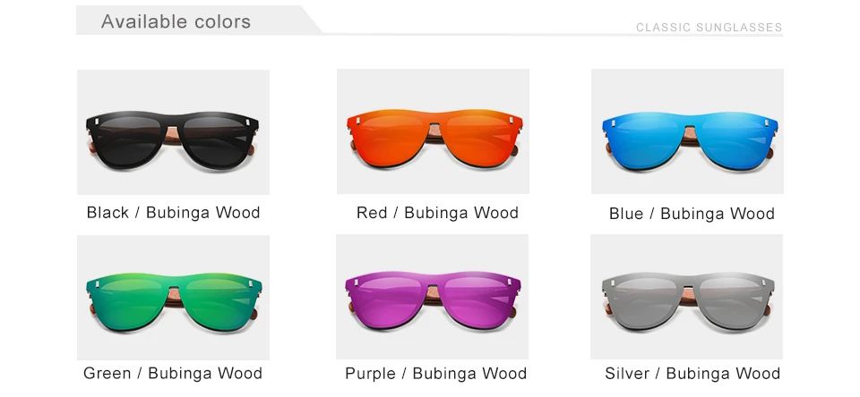The image size is (860, 397).
Task: Click the Red / Bubinga Wood label
Action: [x=438, y=213]
